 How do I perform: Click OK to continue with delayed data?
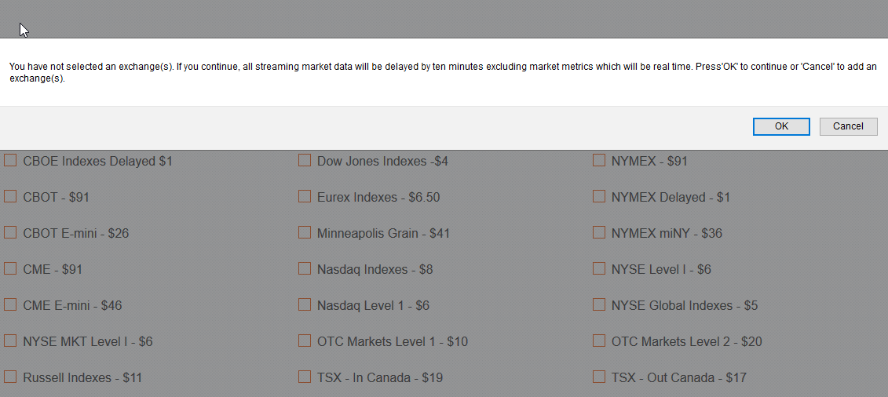click(780, 126)
